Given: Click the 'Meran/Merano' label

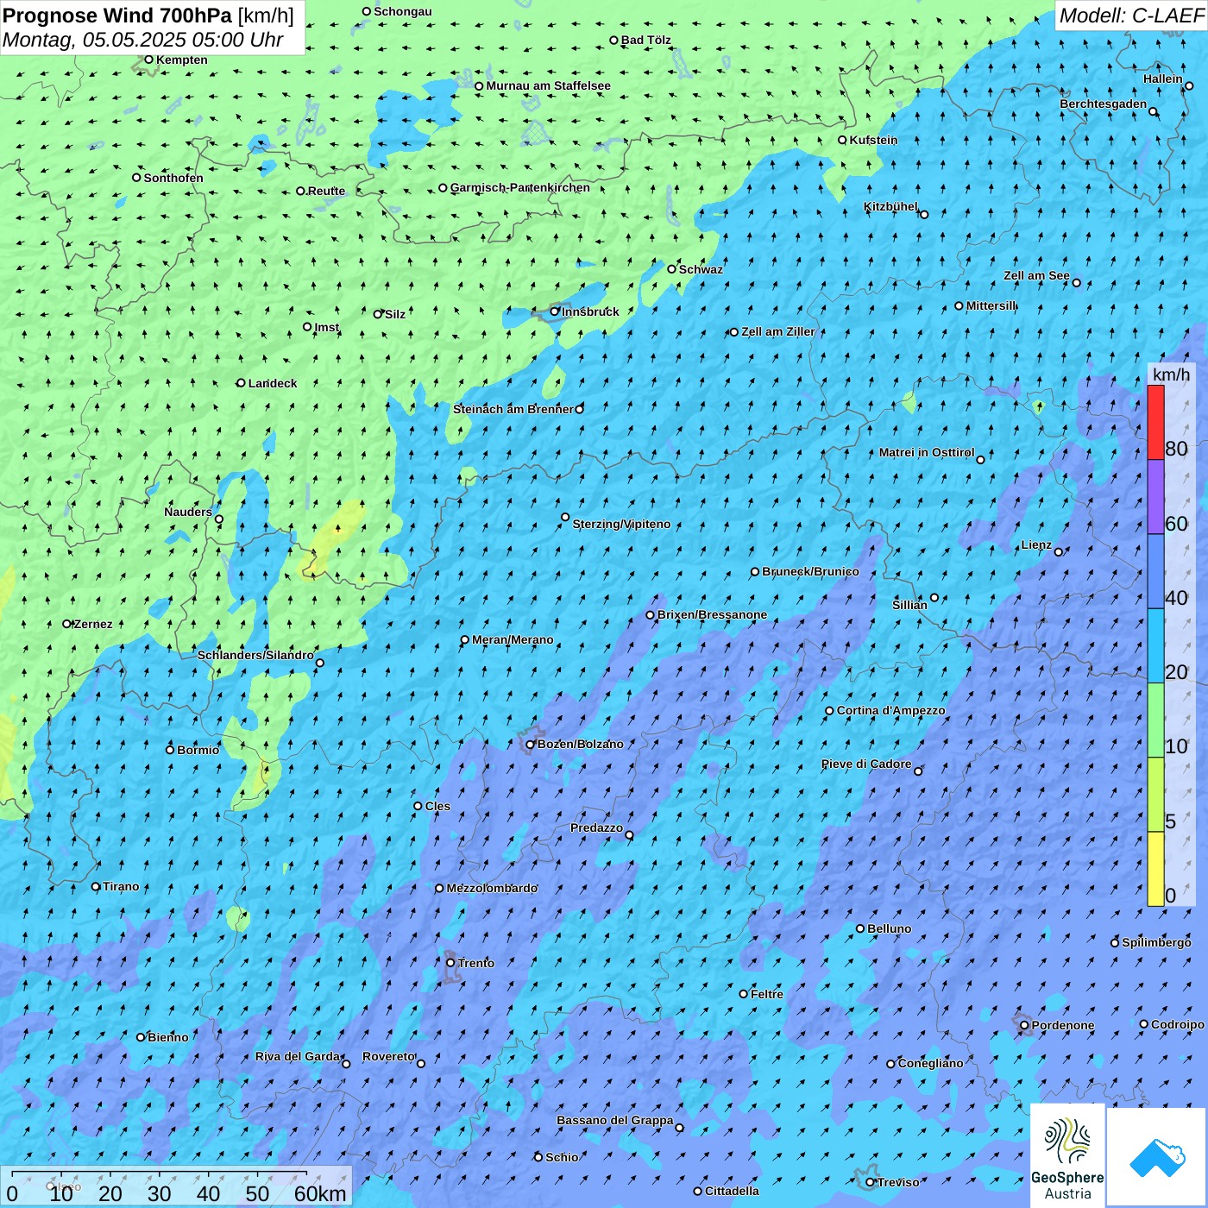Looking at the screenshot, I should pos(513,639).
